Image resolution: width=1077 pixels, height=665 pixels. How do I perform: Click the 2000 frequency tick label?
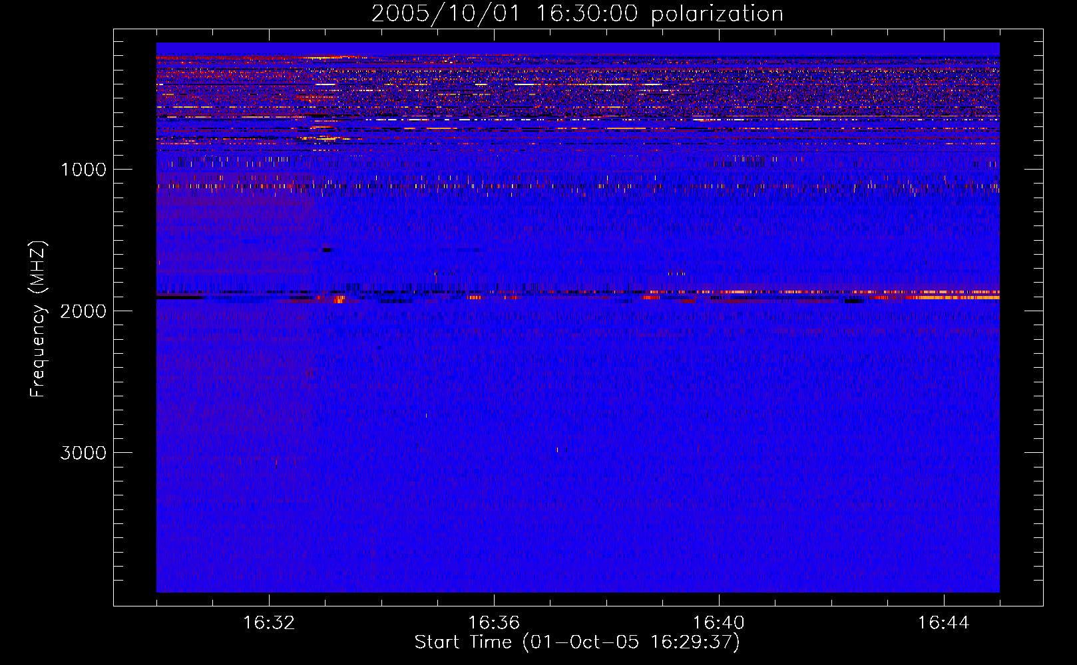(83, 311)
